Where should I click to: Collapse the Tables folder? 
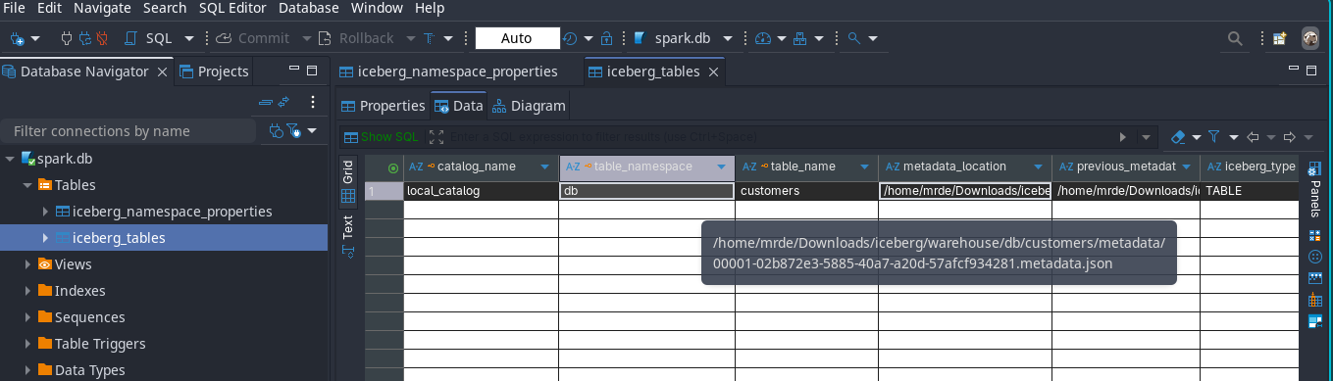[27, 185]
